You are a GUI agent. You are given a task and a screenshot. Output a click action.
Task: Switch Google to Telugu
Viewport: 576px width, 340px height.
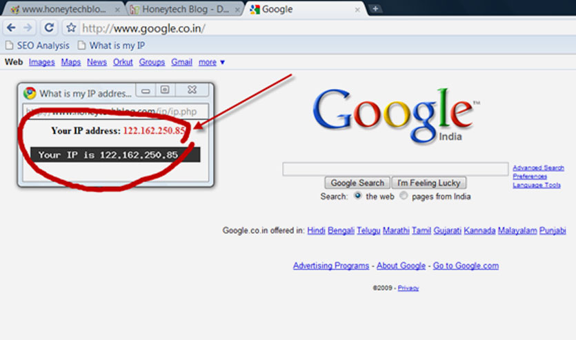[x=368, y=230]
